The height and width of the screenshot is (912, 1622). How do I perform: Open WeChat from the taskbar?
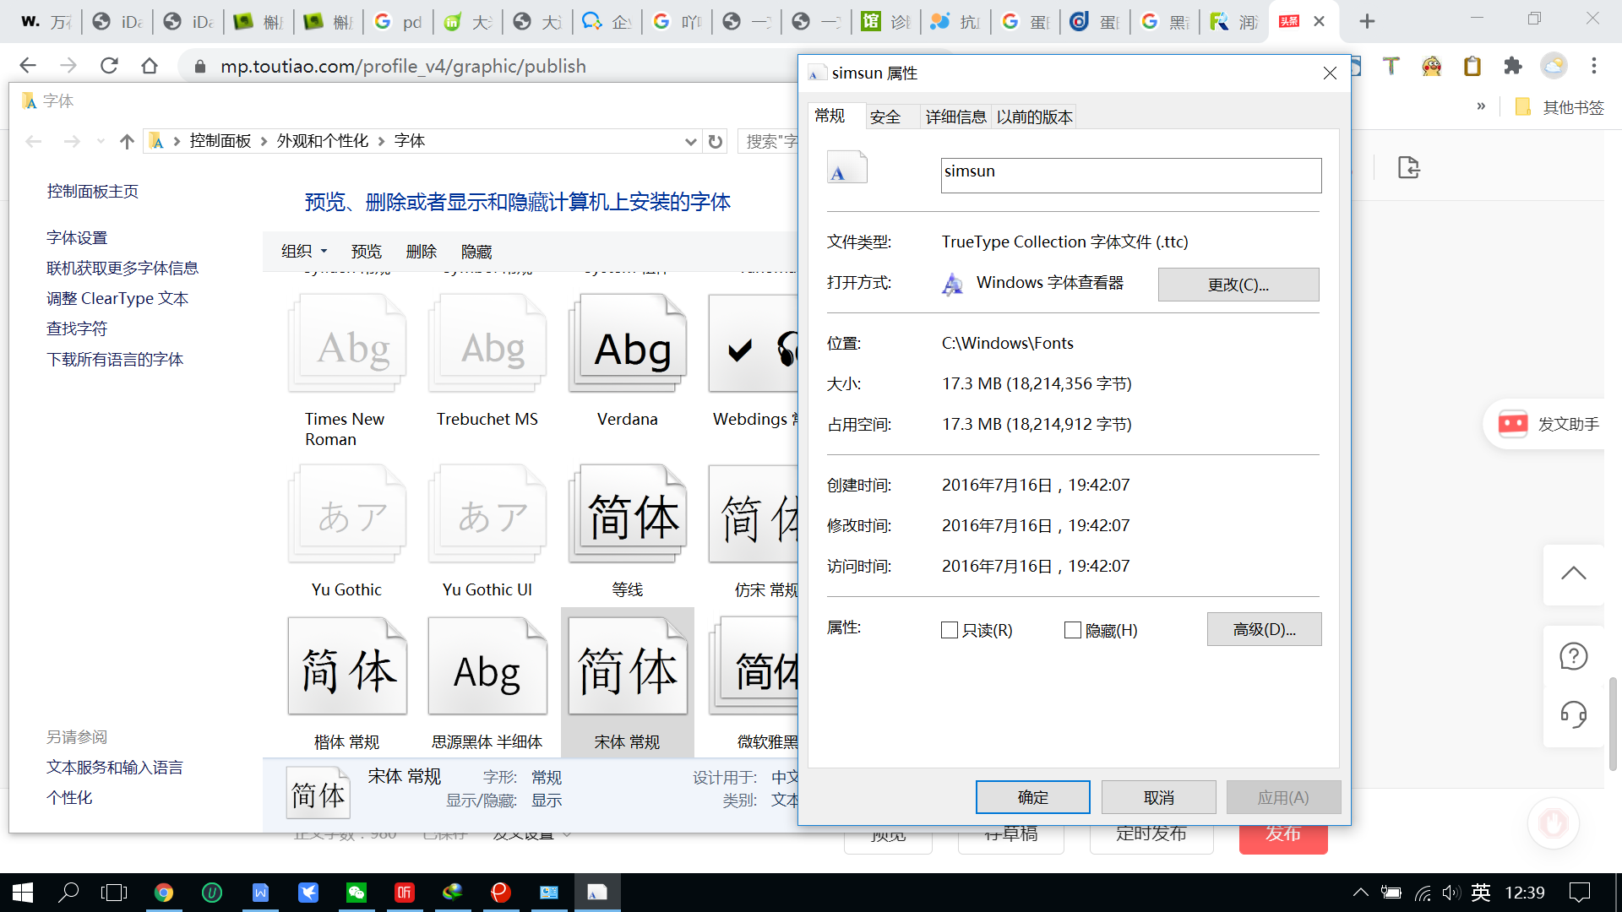pos(357,893)
